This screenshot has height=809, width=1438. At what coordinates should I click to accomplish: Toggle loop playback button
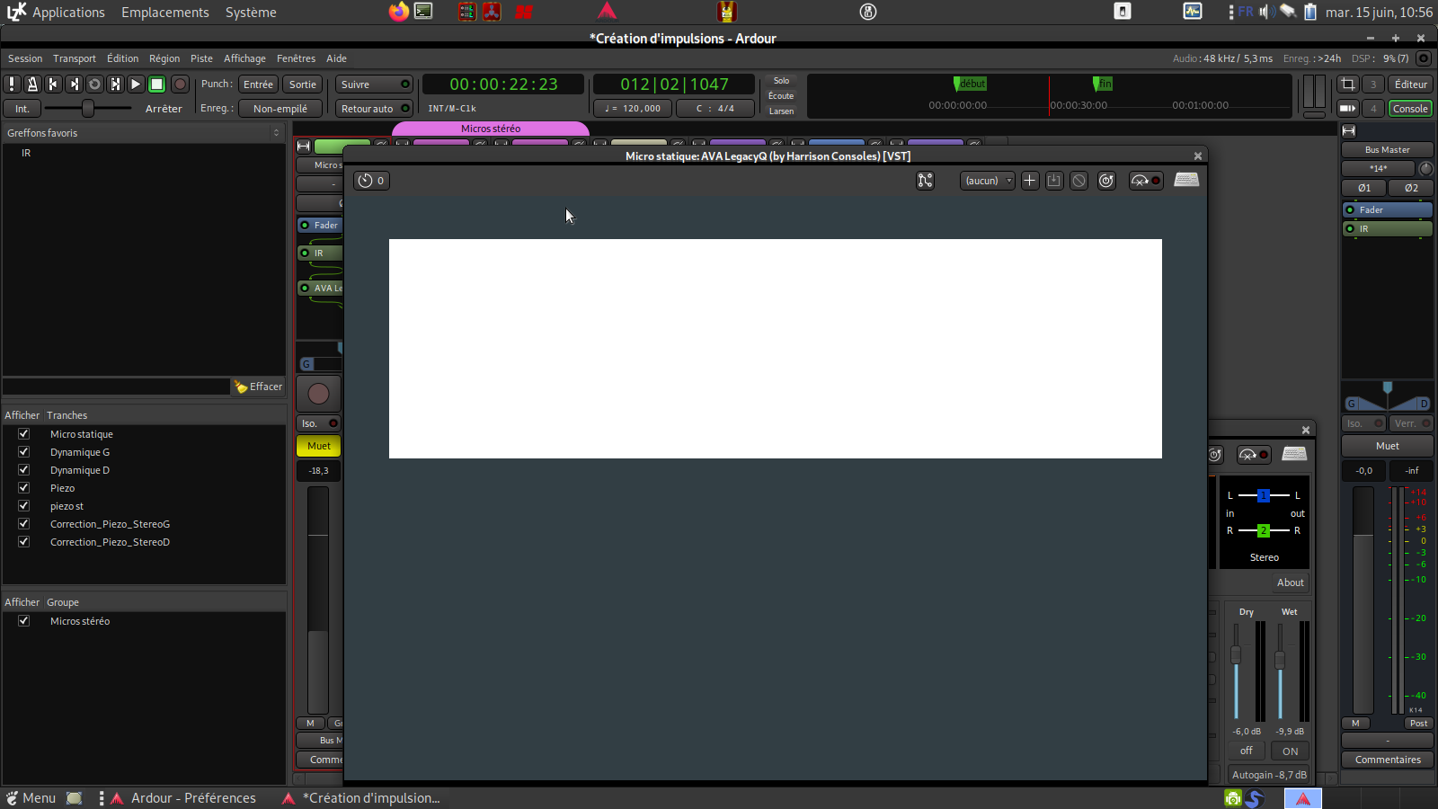point(94,84)
